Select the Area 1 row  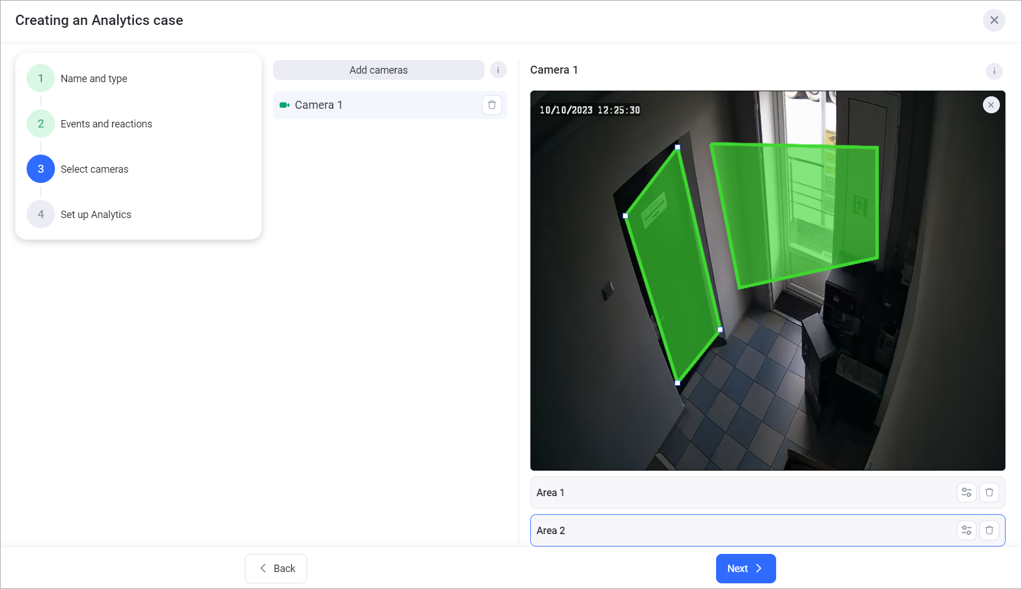click(x=736, y=493)
